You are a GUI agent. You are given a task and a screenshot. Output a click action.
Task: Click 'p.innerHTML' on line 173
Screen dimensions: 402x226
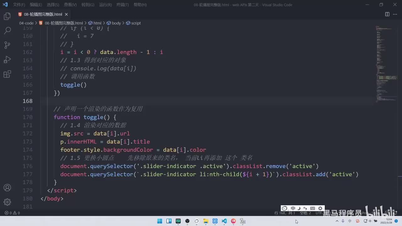(79, 142)
